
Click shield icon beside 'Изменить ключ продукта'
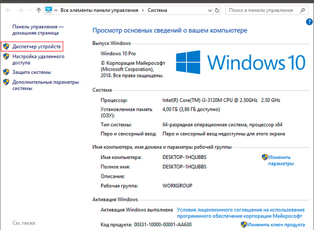point(243,224)
